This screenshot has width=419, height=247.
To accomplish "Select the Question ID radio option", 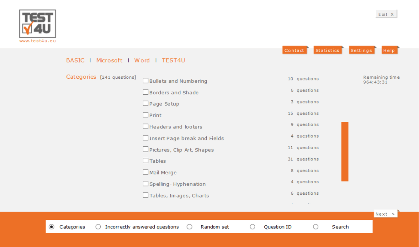I will [252, 227].
